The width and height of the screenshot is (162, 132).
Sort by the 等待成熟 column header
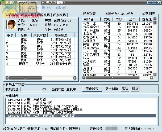[61, 35]
